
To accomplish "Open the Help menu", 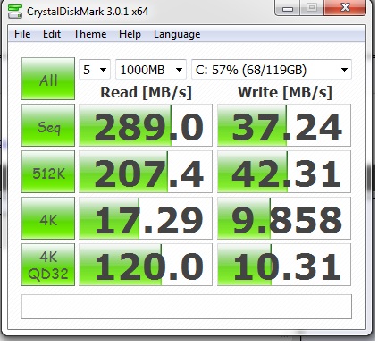I will 130,34.
